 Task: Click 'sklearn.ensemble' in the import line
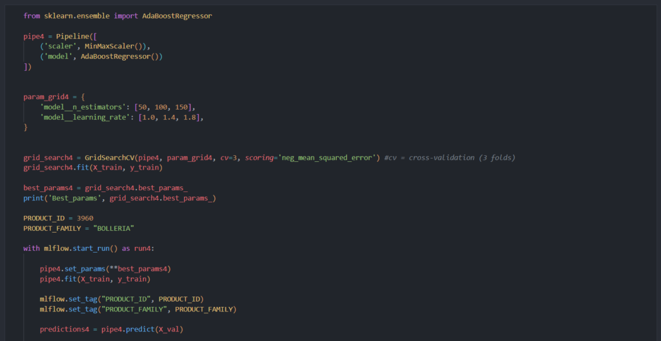[x=77, y=16]
